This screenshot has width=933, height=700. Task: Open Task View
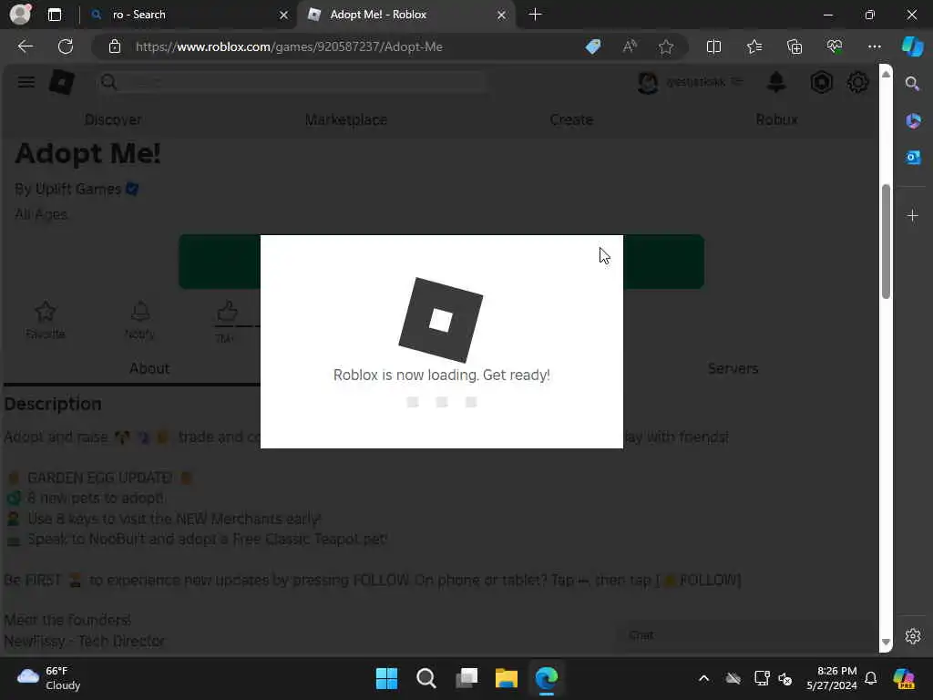tap(466, 678)
